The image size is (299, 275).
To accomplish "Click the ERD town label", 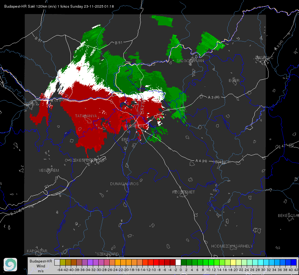I will (x=125, y=140).
